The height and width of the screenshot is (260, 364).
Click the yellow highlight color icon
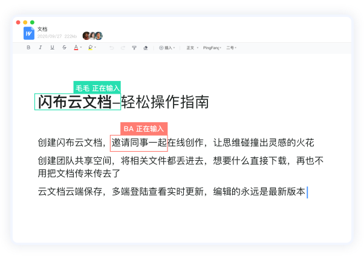90,47
